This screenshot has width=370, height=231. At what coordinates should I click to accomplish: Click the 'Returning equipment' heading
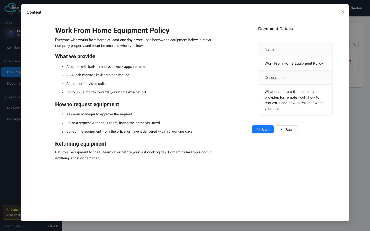click(81, 144)
